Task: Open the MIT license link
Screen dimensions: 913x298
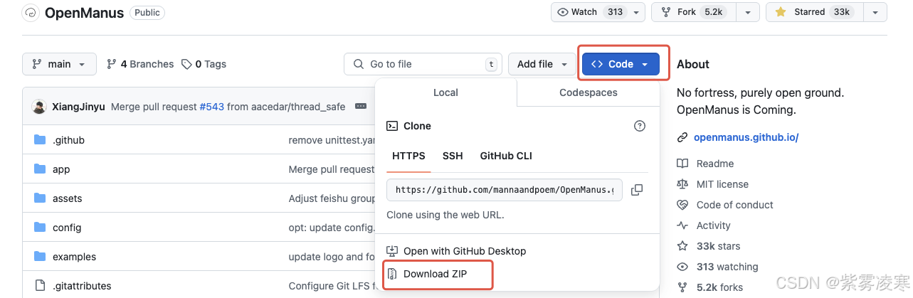Action: pyautogui.click(x=722, y=184)
